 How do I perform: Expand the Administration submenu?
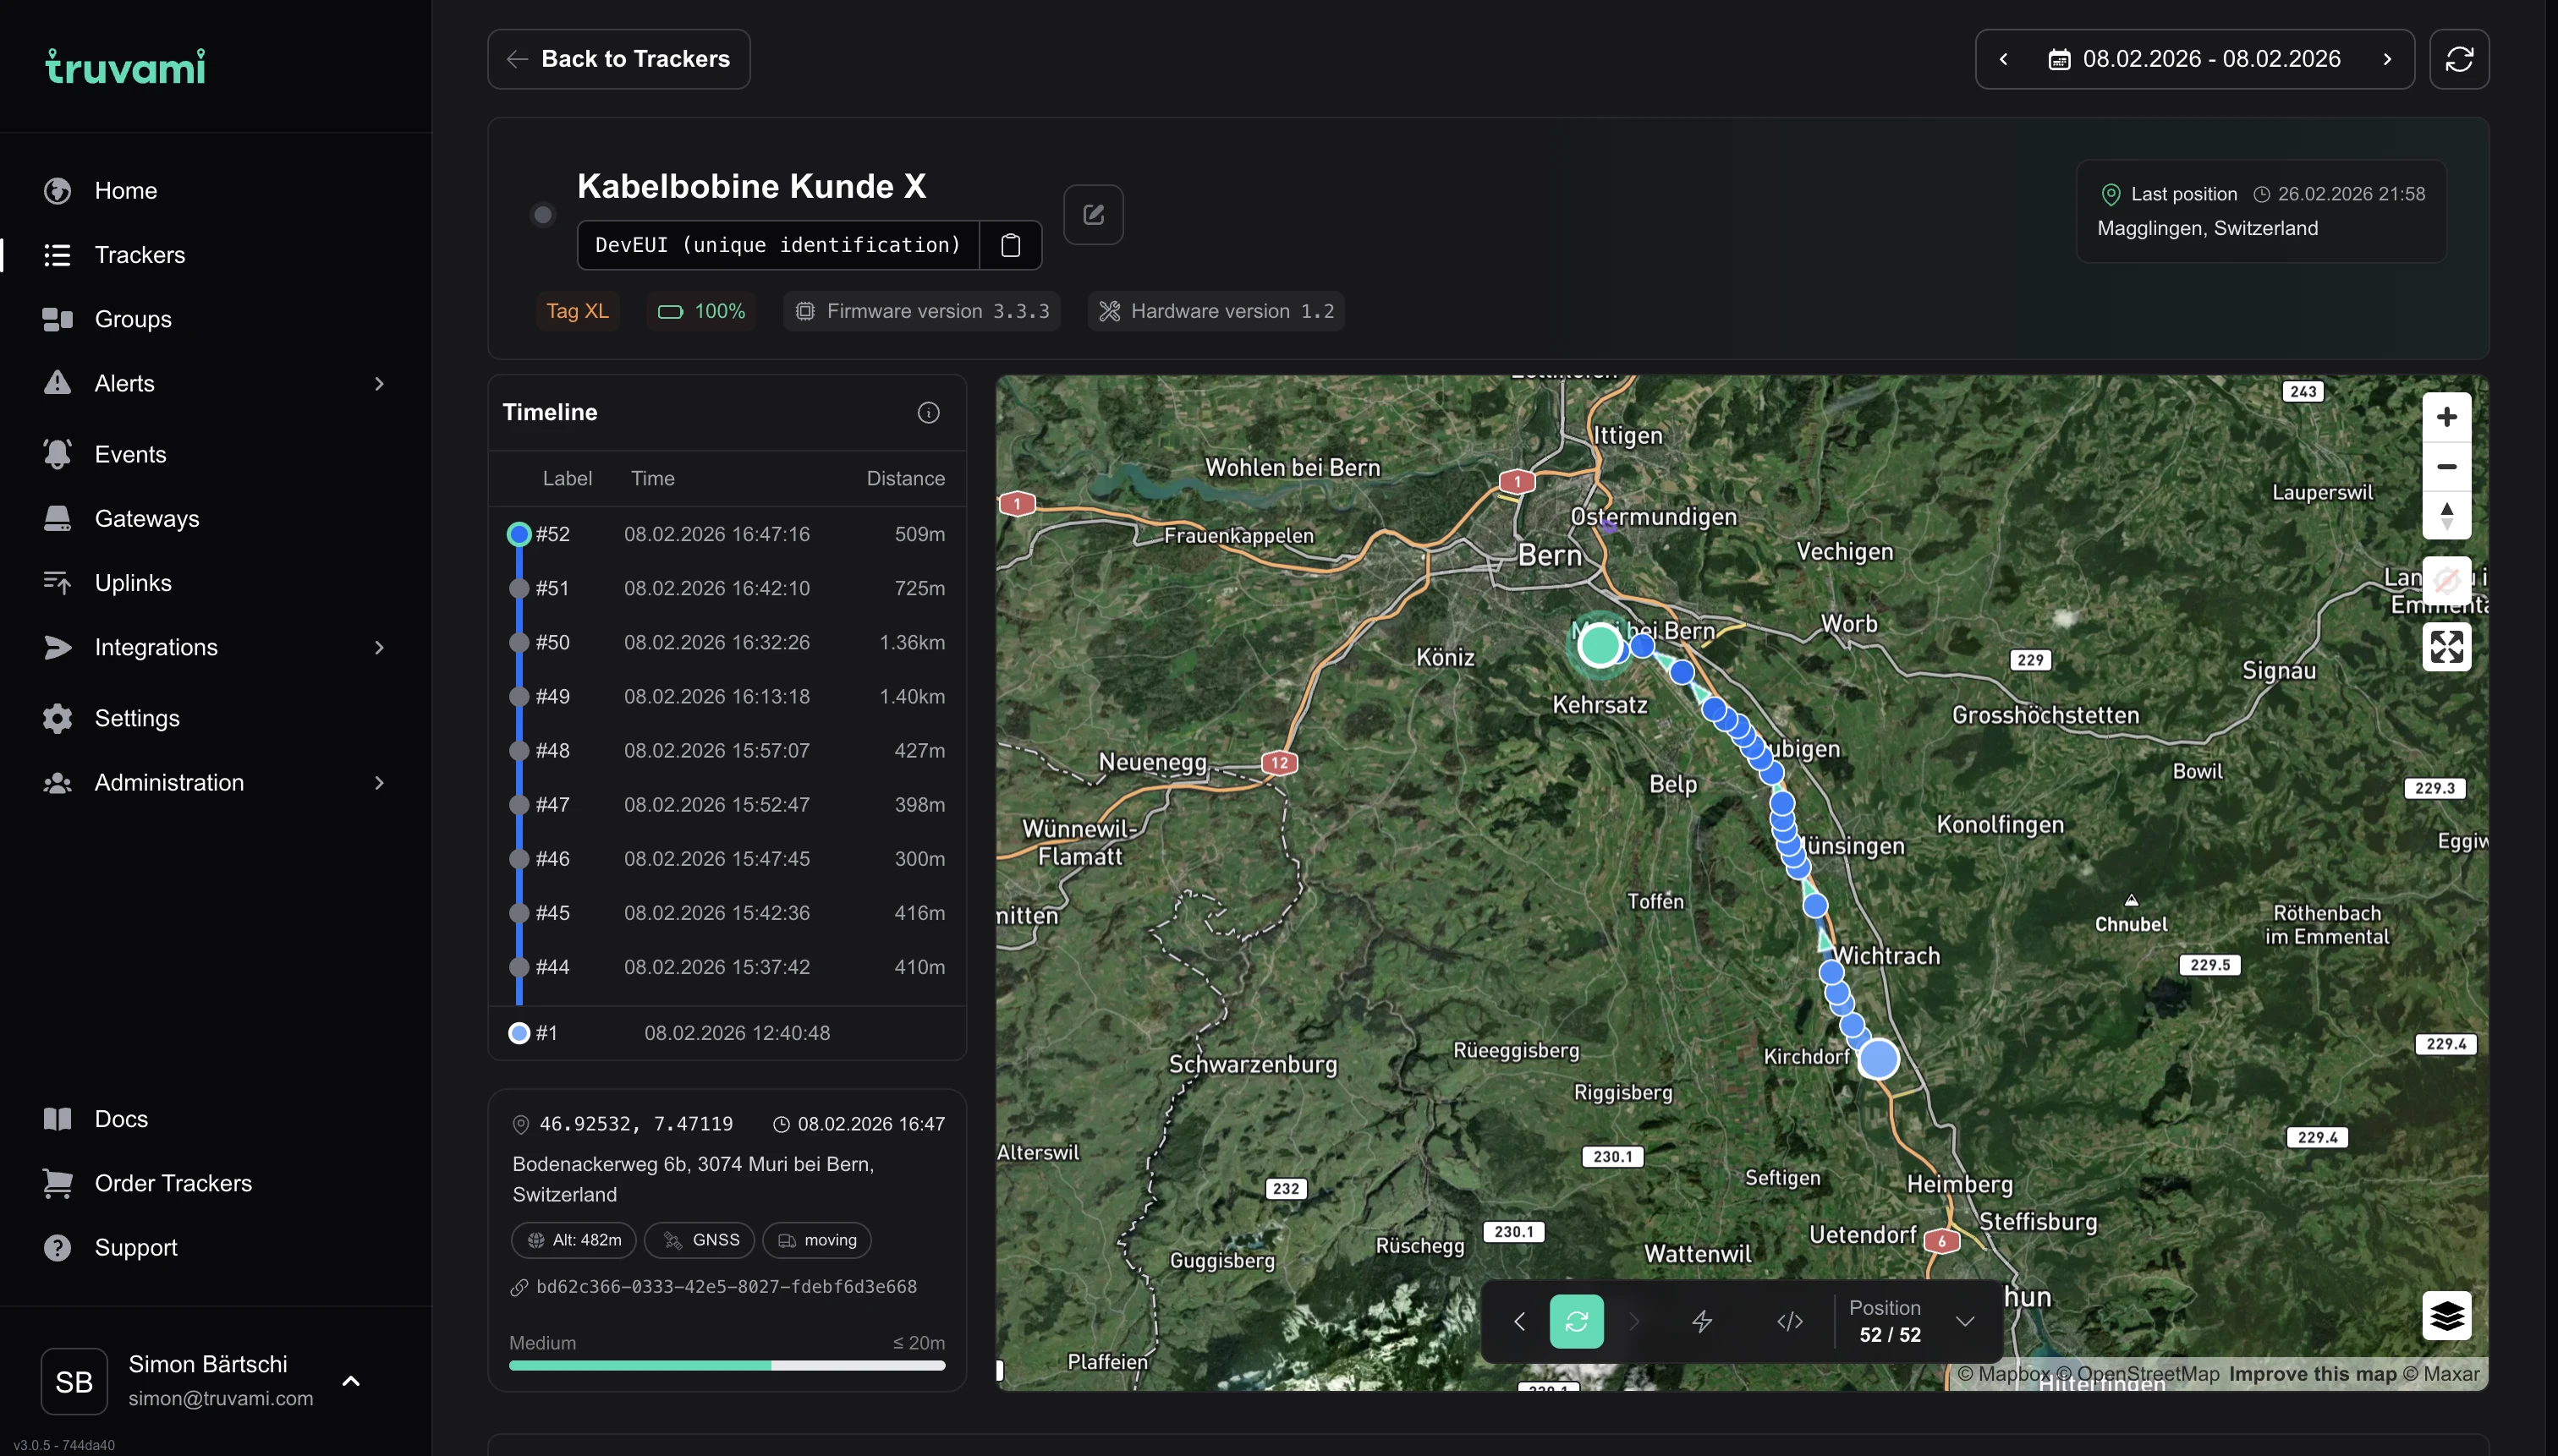tap(378, 783)
